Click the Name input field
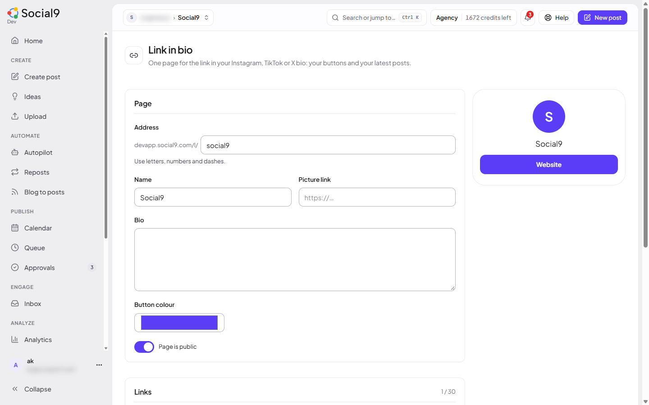The height and width of the screenshot is (405, 649). (x=213, y=197)
